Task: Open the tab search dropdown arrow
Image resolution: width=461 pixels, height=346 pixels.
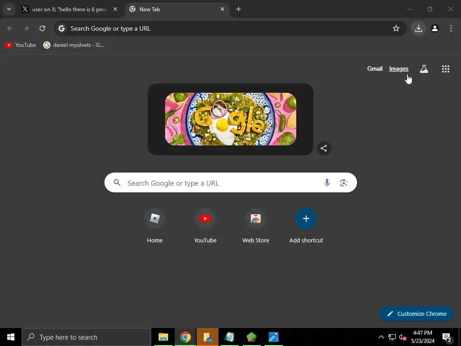Action: [x=9, y=9]
